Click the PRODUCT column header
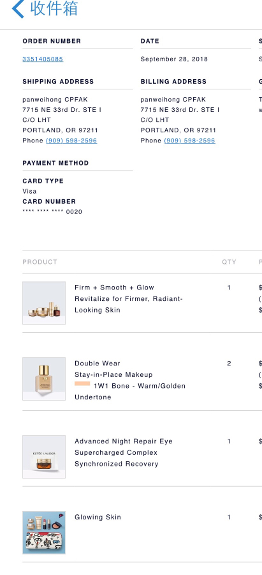This screenshot has height=575, width=262. (x=40, y=262)
